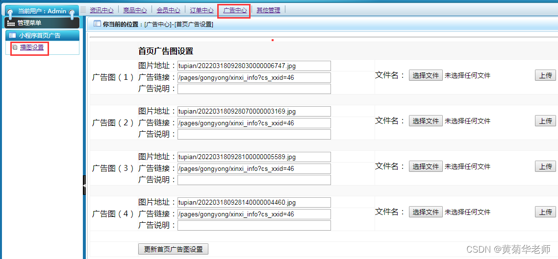Focus 广告链接 field for 广告图（1）

pyautogui.click(x=254, y=77)
